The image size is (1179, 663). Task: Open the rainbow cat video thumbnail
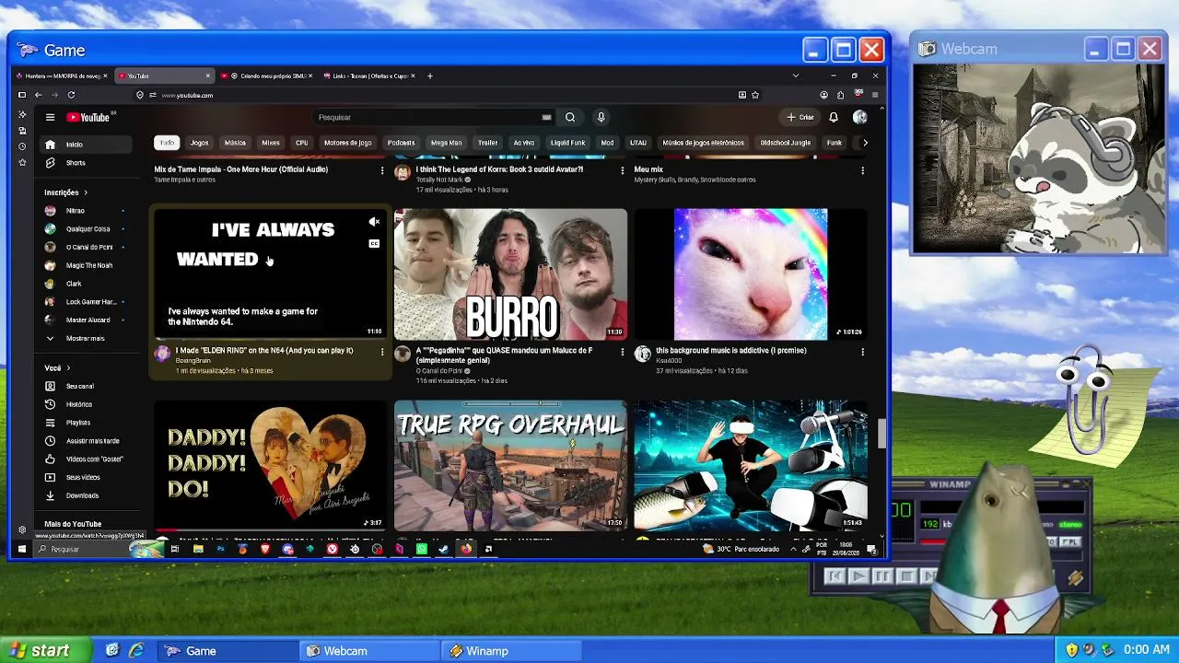pyautogui.click(x=751, y=274)
